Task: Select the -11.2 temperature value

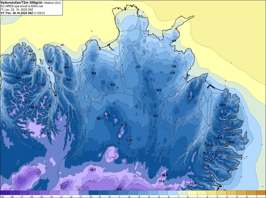Action: 223,114
